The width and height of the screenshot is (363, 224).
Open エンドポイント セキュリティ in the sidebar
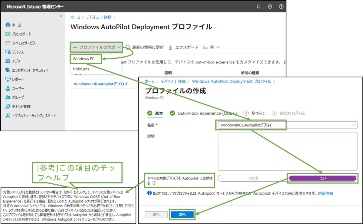(x=30, y=71)
